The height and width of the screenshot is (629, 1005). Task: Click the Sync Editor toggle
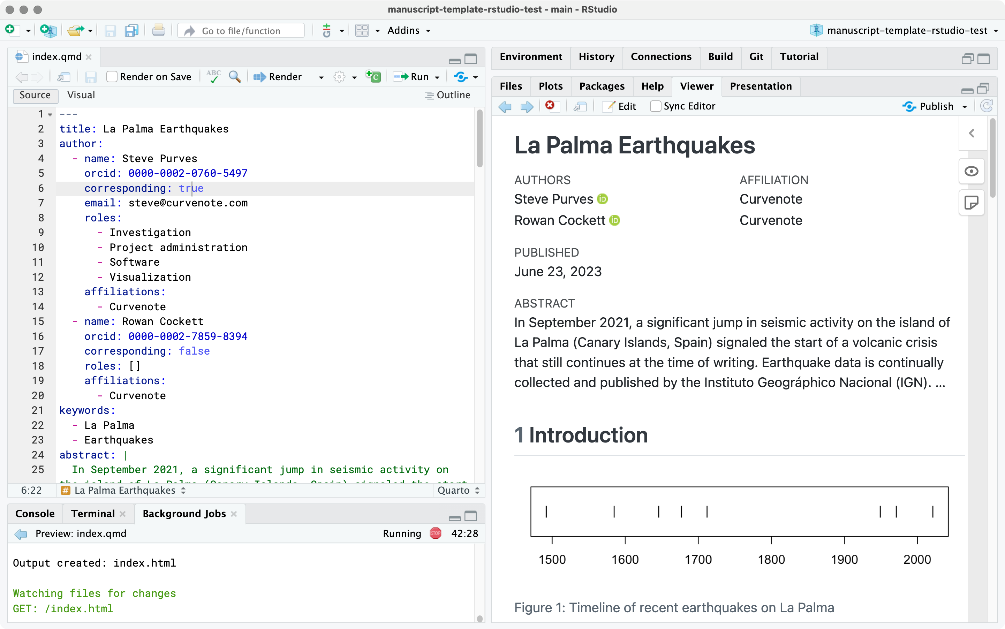point(655,107)
